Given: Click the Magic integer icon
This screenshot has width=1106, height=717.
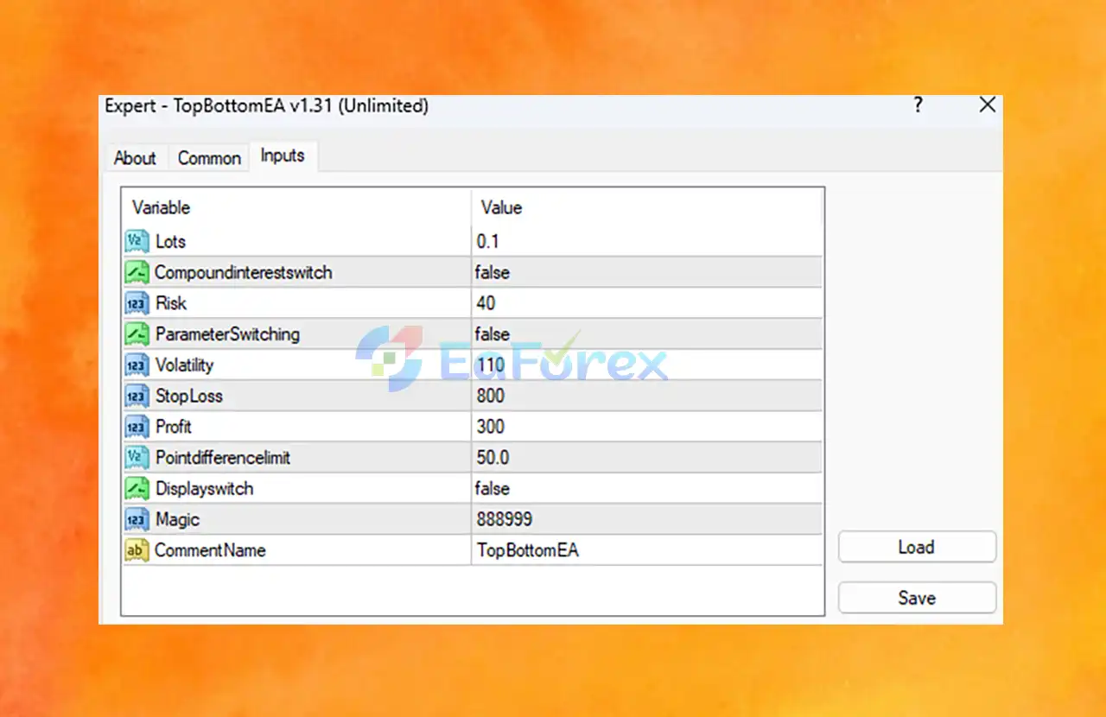Looking at the screenshot, I should click(137, 520).
